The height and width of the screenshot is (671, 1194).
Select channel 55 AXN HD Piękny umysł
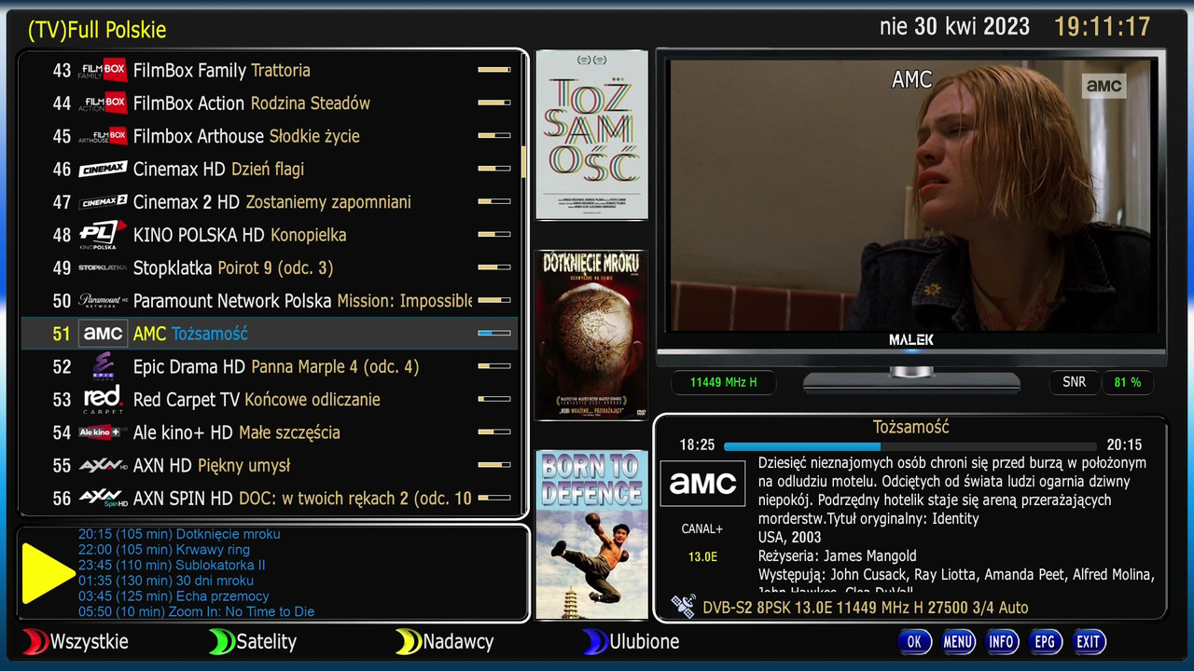click(x=270, y=465)
